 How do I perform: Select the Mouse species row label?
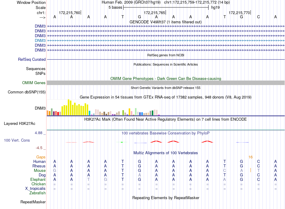[x=40, y=171]
